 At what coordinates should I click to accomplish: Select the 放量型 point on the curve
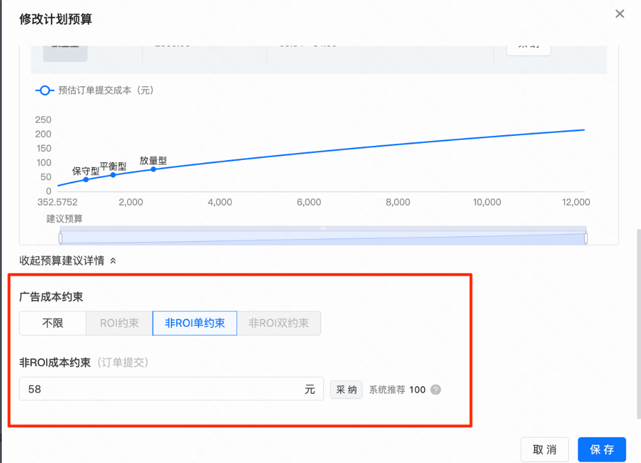point(153,168)
